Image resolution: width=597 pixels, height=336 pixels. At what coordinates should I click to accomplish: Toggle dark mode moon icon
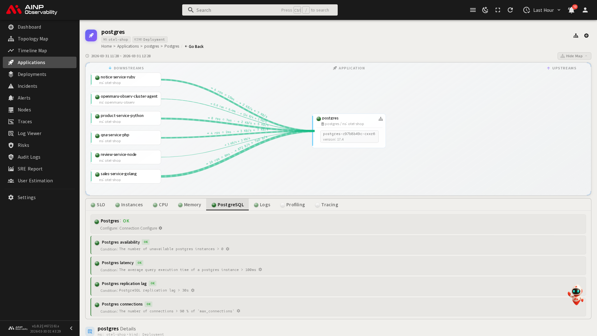(x=485, y=10)
